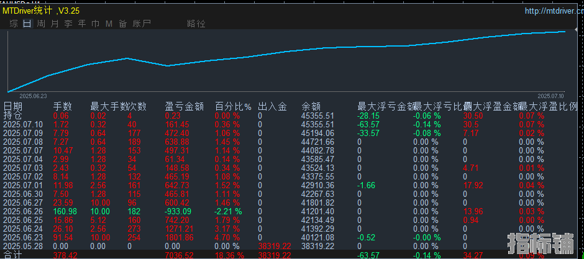
Task: Click the 合计 totals row label
Action: click(x=12, y=255)
